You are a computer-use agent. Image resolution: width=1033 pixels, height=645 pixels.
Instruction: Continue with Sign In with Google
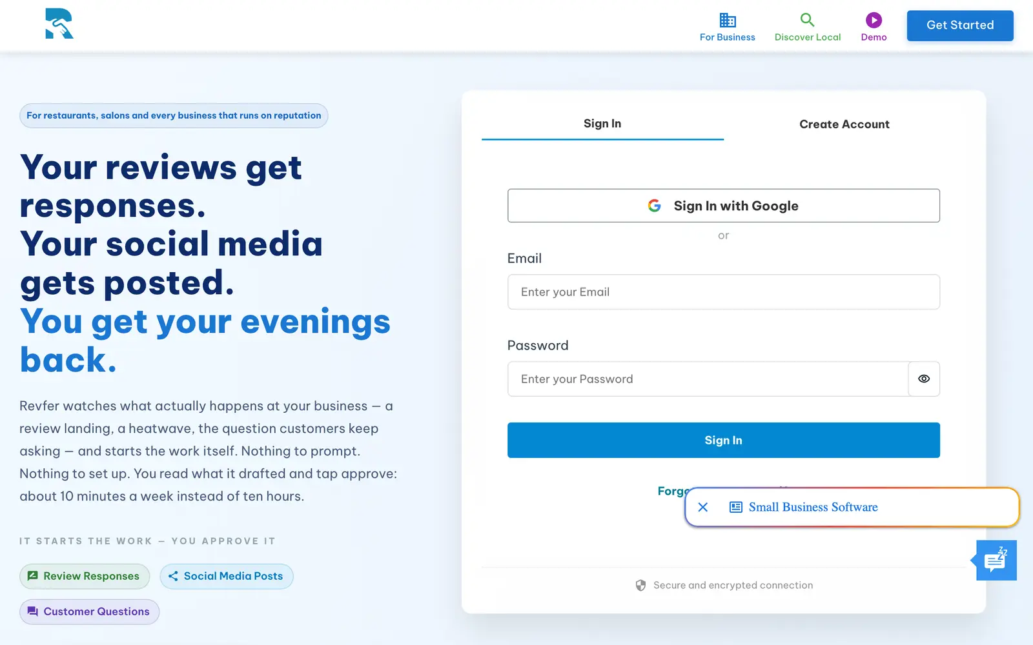pyautogui.click(x=724, y=206)
